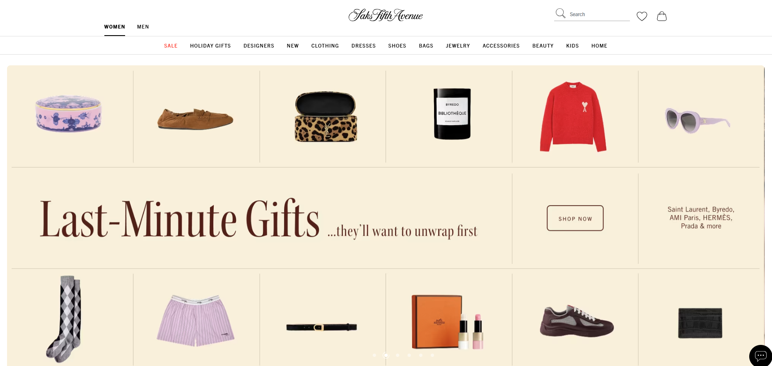772x366 pixels.
Task: Click the search magnifier icon
Action: point(560,14)
